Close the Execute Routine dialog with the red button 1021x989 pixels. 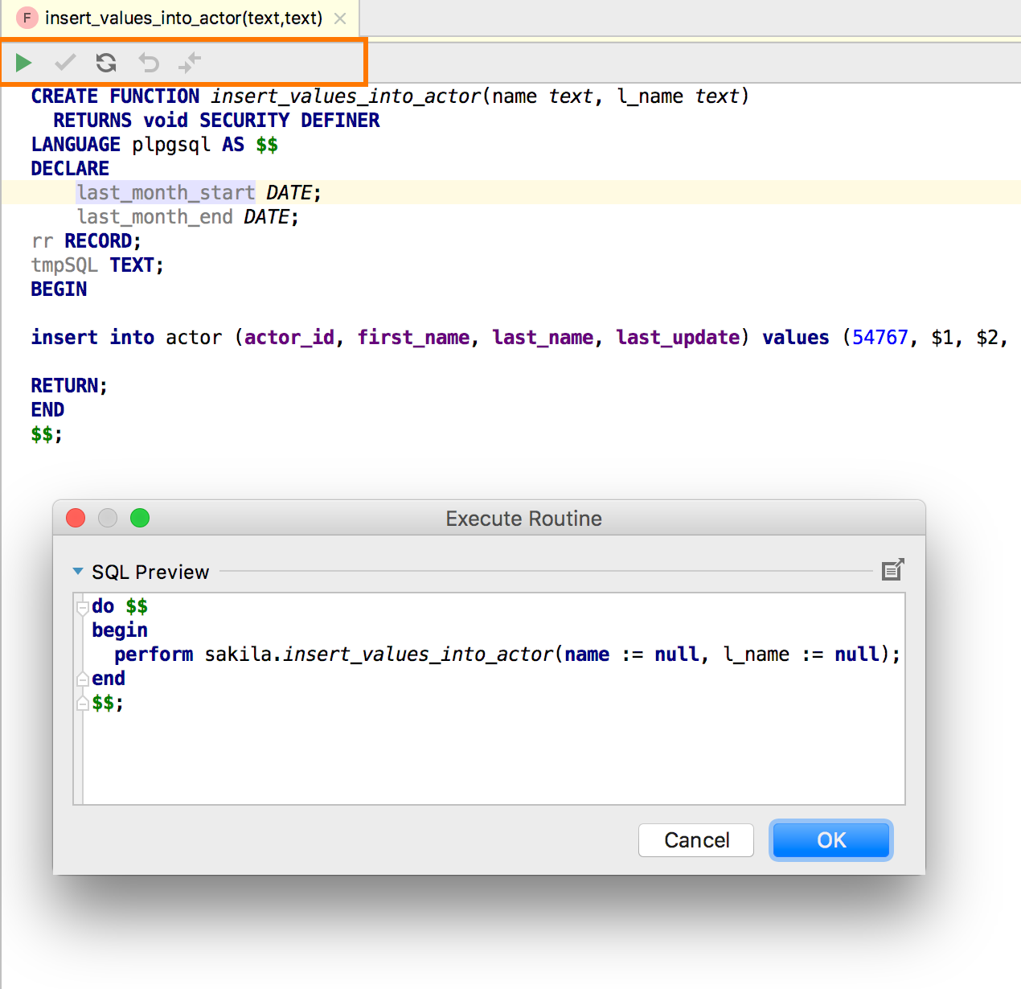(76, 518)
